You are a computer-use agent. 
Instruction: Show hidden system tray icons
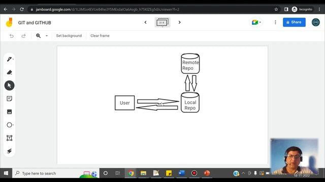coord(243,173)
